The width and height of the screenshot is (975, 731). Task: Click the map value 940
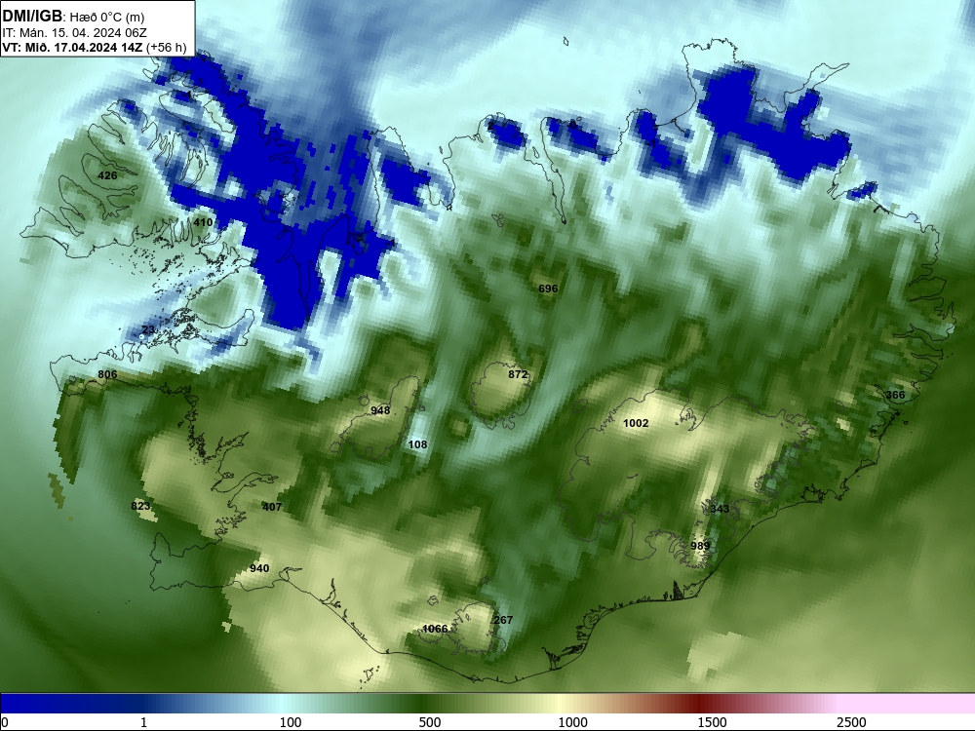(259, 568)
